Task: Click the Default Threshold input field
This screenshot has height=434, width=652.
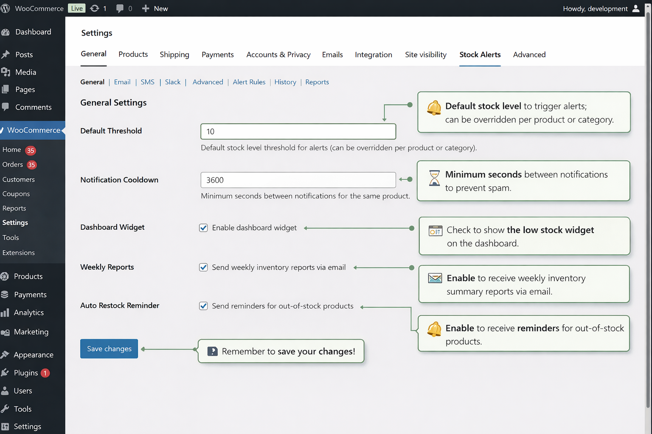Action: [x=298, y=132]
